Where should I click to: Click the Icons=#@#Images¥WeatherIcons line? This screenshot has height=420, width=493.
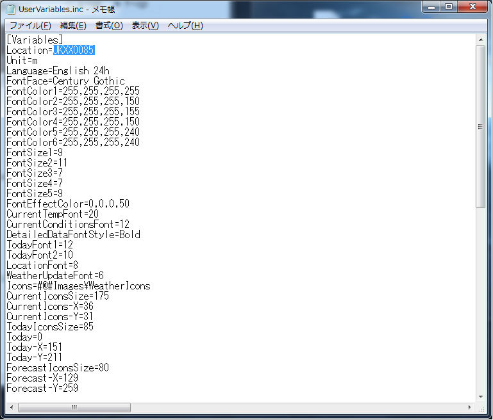click(x=78, y=286)
